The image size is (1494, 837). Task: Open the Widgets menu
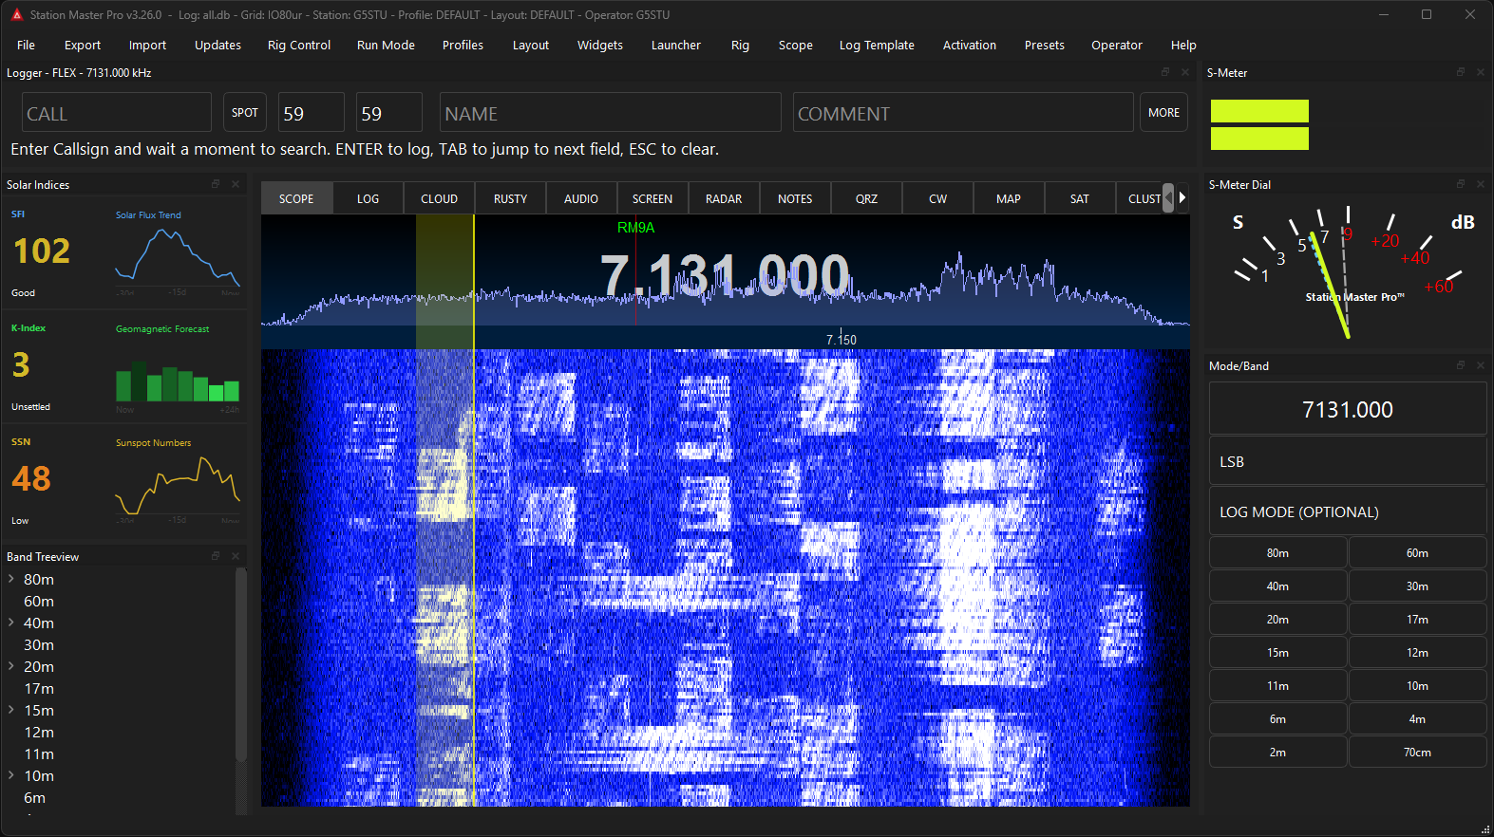coord(600,46)
